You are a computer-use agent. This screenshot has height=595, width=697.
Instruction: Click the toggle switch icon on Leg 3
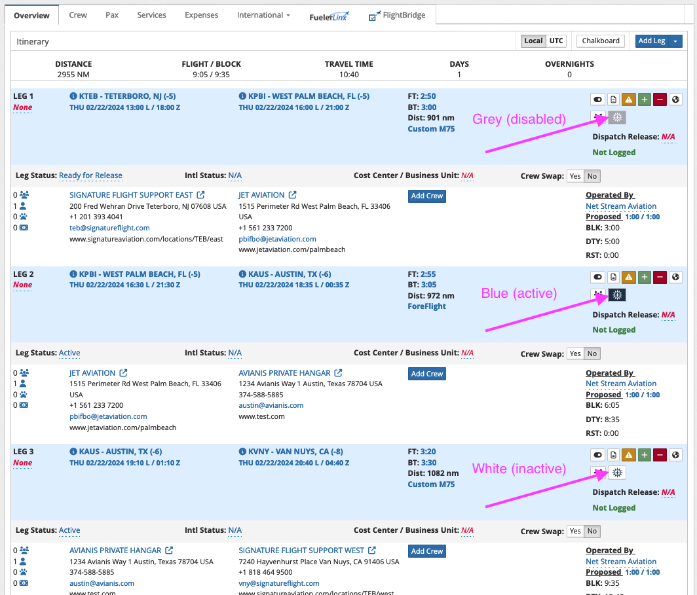pos(597,455)
